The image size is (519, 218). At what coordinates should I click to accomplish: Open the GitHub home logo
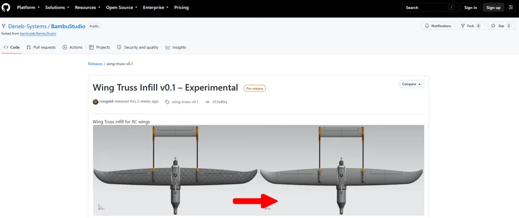coord(6,7)
